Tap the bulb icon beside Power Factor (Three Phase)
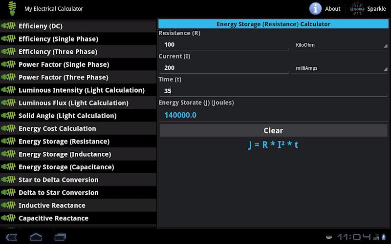The image size is (391, 244). point(8,77)
